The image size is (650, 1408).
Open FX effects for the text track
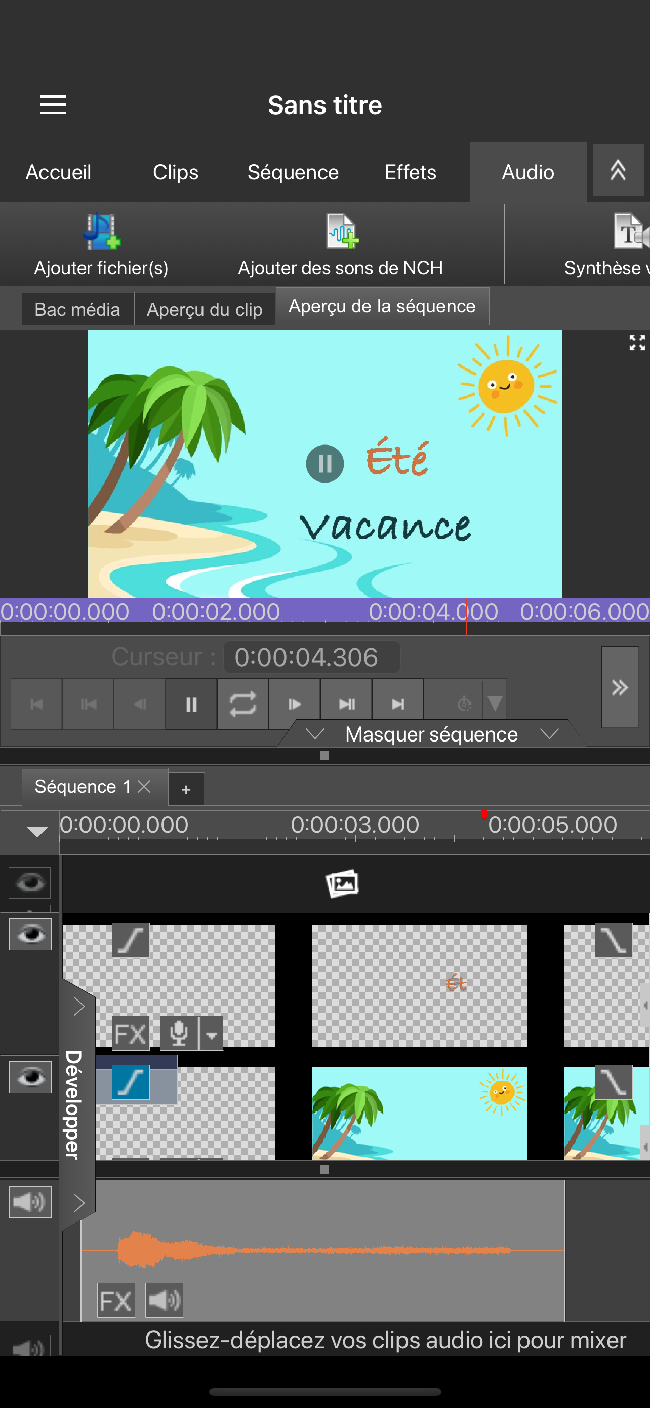tap(131, 1033)
